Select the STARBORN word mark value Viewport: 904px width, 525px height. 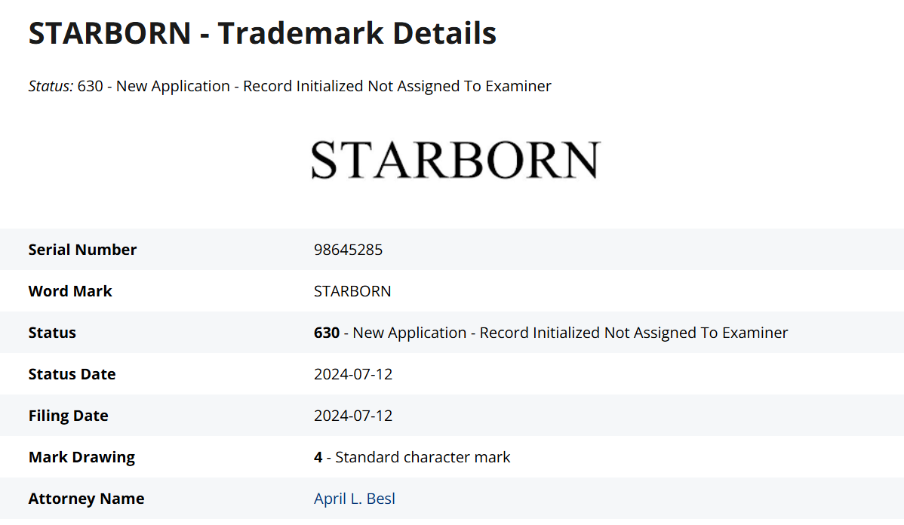tap(352, 291)
